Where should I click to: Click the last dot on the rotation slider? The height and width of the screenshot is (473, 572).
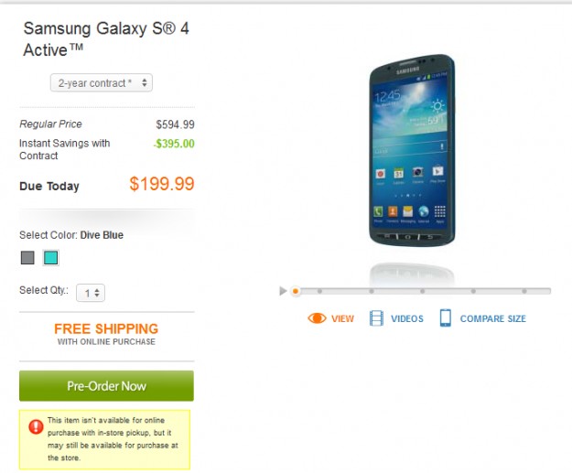coord(523,291)
